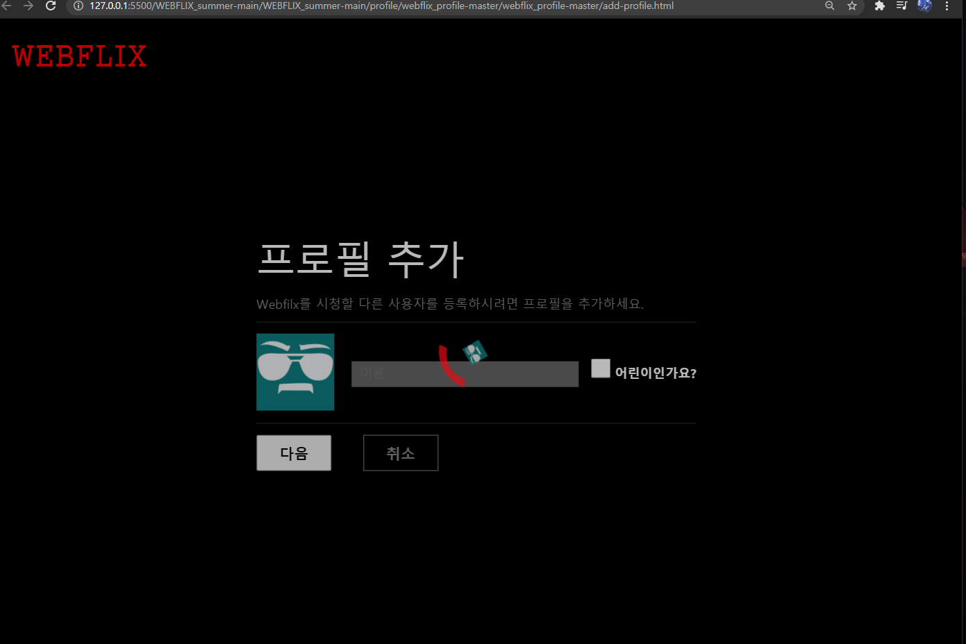Screen dimensions: 966x644
Task: Click the 다음 button
Action: (x=293, y=452)
